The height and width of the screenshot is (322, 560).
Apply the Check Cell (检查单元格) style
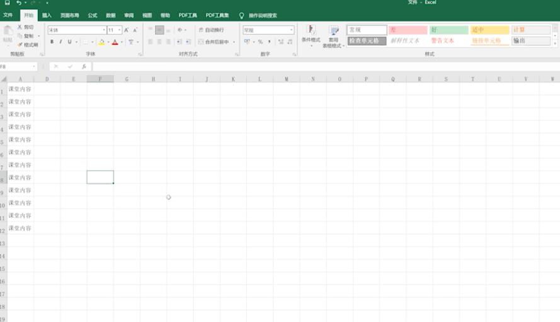point(367,41)
